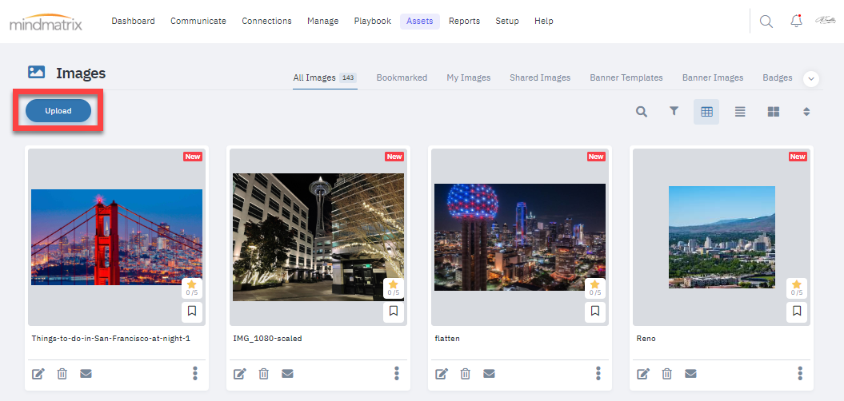The image size is (844, 401).
Task: Search images using toolbar magnifier icon
Action: [641, 111]
